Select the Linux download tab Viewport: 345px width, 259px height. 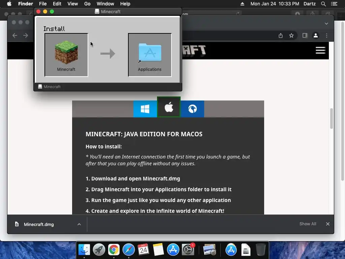(x=192, y=109)
